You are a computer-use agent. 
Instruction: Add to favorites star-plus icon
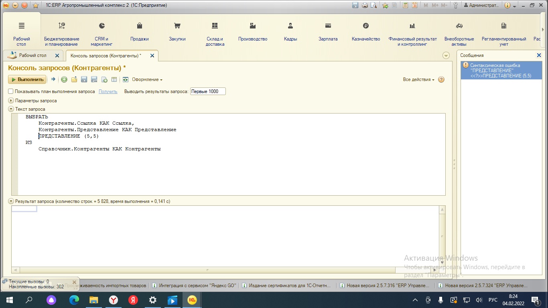[x=386, y=5]
